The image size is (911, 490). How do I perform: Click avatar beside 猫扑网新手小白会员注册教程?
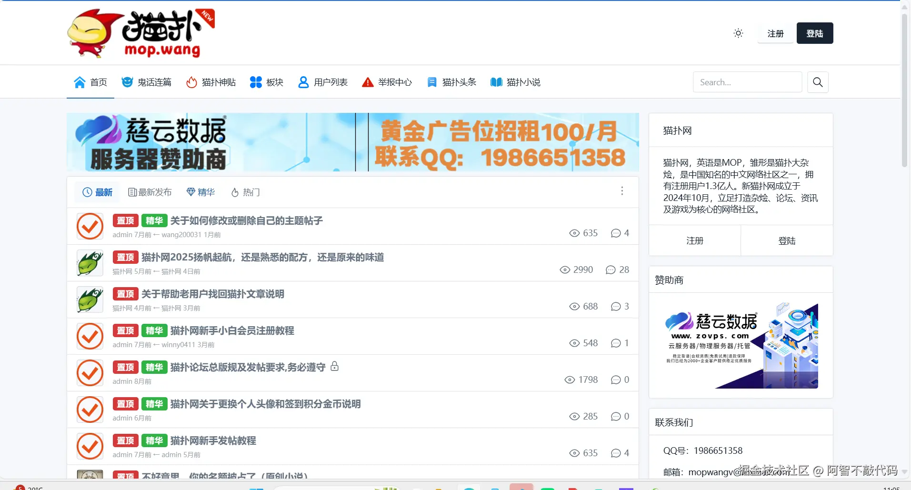[x=90, y=336]
